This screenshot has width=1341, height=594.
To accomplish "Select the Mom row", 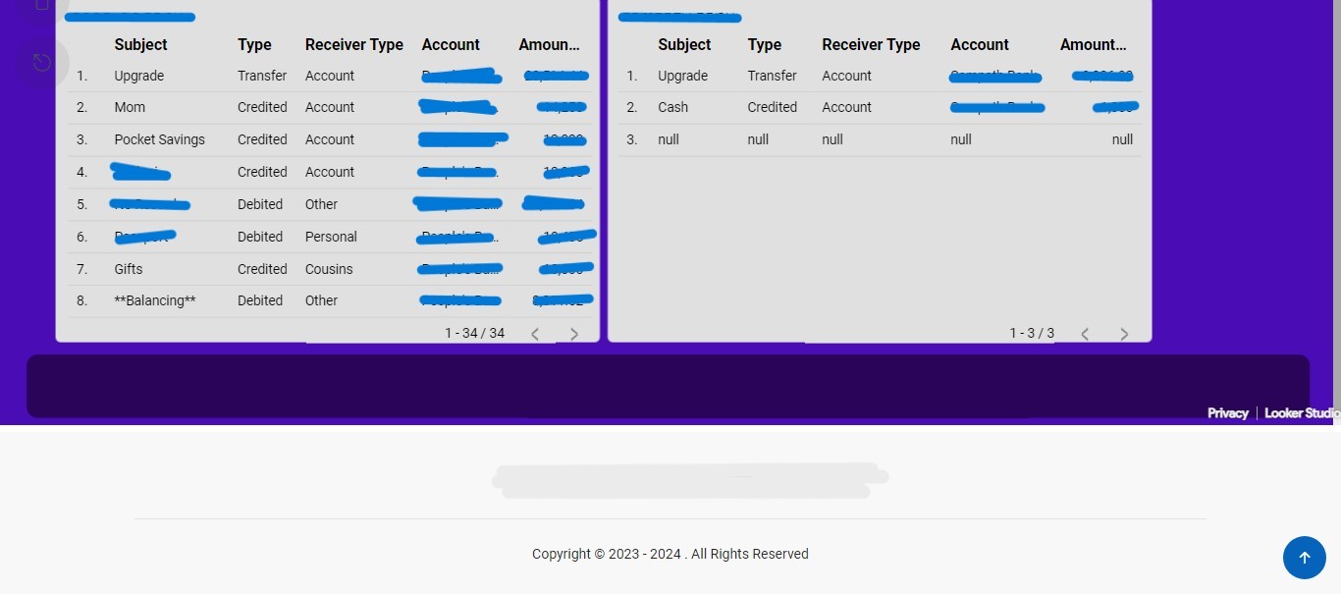I will 130,107.
